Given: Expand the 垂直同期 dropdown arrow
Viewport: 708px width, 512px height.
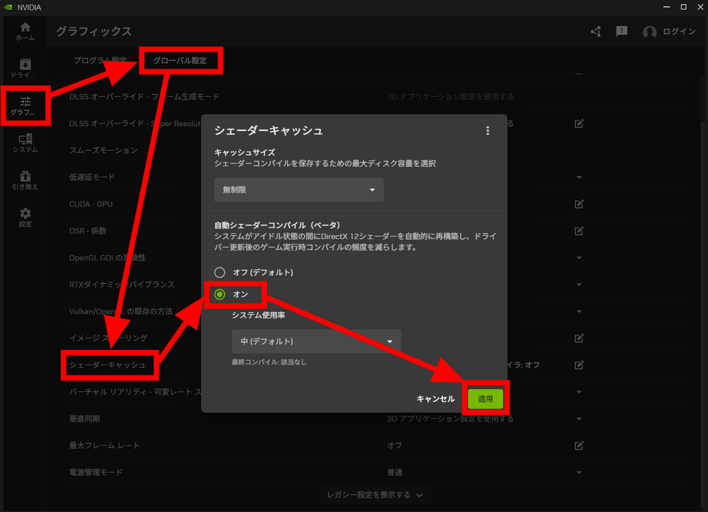Looking at the screenshot, I should pos(579,419).
